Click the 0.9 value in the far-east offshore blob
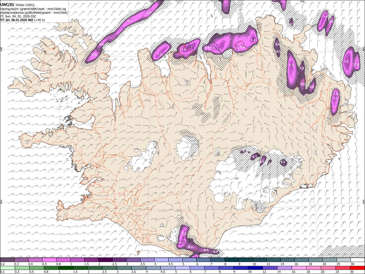This screenshot has height=274, width=365. pyautogui.click(x=357, y=65)
